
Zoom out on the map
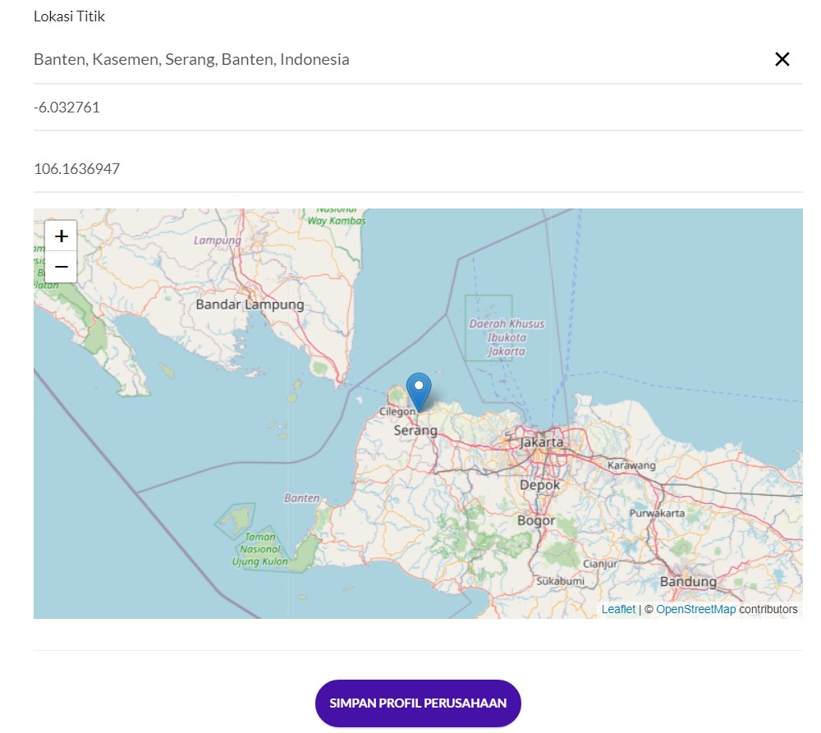click(x=61, y=267)
